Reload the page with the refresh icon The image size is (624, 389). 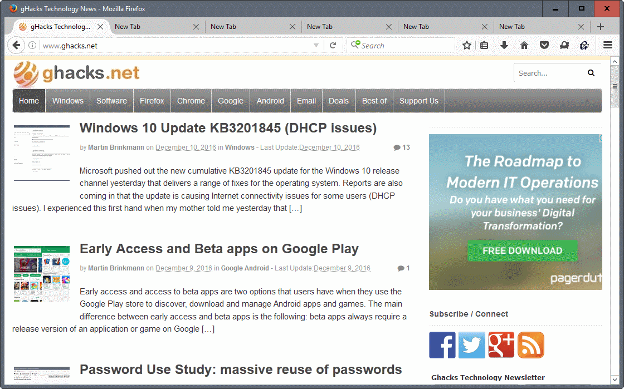pos(333,45)
